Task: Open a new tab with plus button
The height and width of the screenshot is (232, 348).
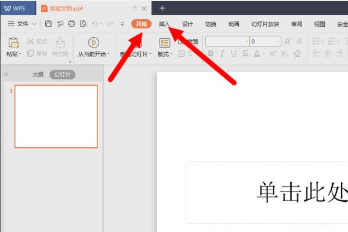Action: [162, 9]
